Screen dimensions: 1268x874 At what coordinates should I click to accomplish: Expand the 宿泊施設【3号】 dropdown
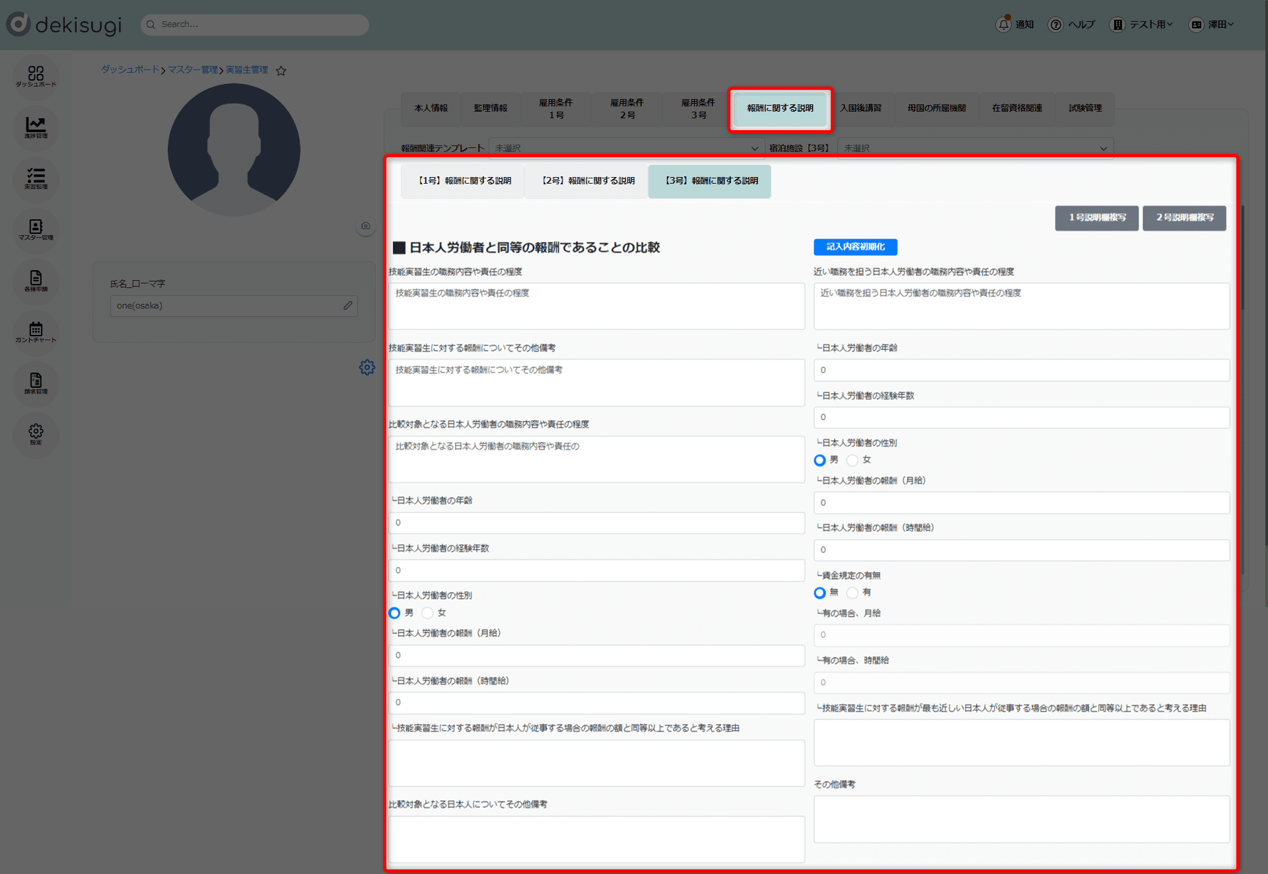coord(975,148)
